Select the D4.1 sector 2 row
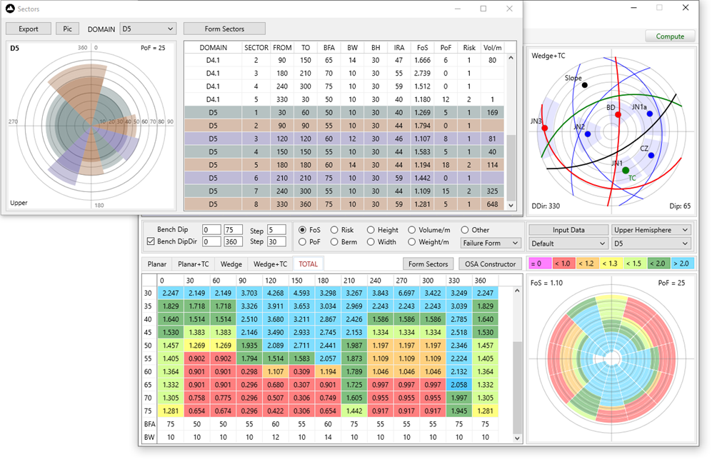717x467 pixels. [x=345, y=61]
